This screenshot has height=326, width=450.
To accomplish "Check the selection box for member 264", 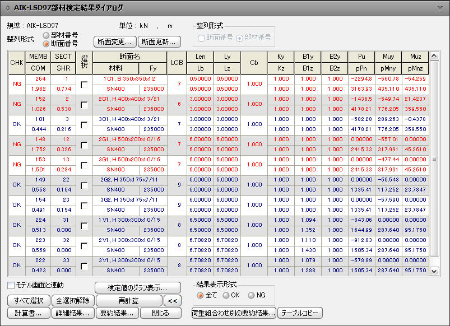I will 84,85.
